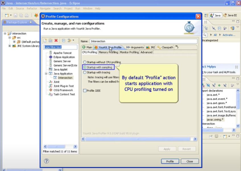Image resolution: width=241 pixels, height=171 pixels.
Task: Collapse the Java Application tree node
Action: click(x=46, y=74)
